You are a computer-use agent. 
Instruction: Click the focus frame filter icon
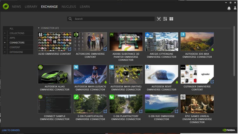click(x=159, y=19)
